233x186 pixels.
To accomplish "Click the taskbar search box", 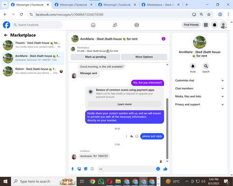I will [x=43, y=181].
